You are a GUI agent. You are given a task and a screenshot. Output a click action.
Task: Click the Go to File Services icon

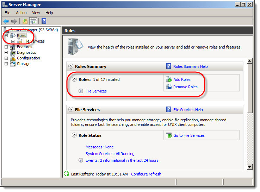click(169, 135)
